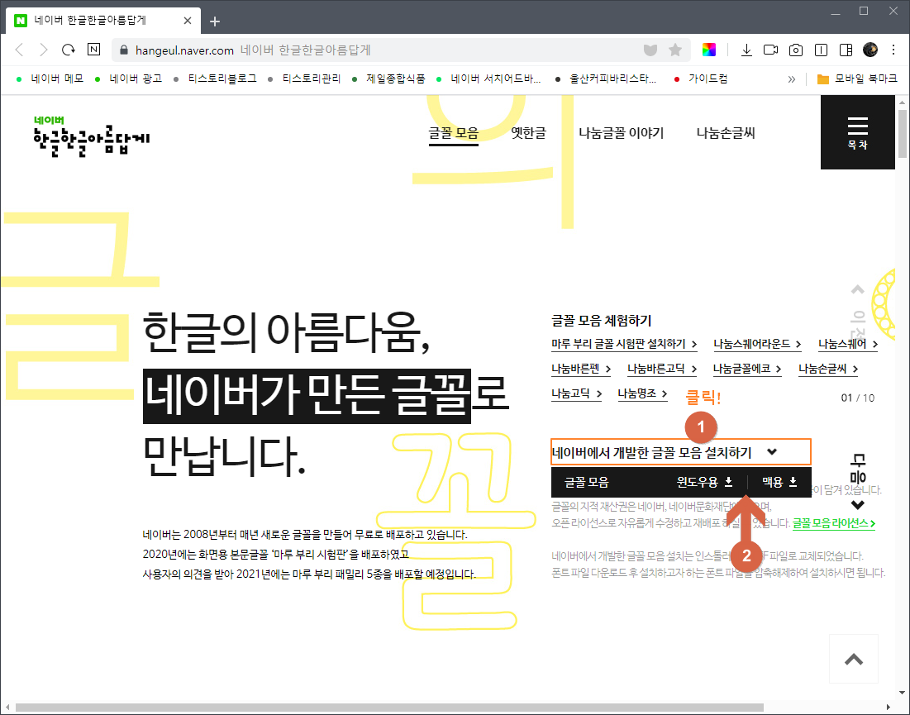This screenshot has width=910, height=715.
Task: Open 가이드컴 bookmark
Action: (701, 79)
